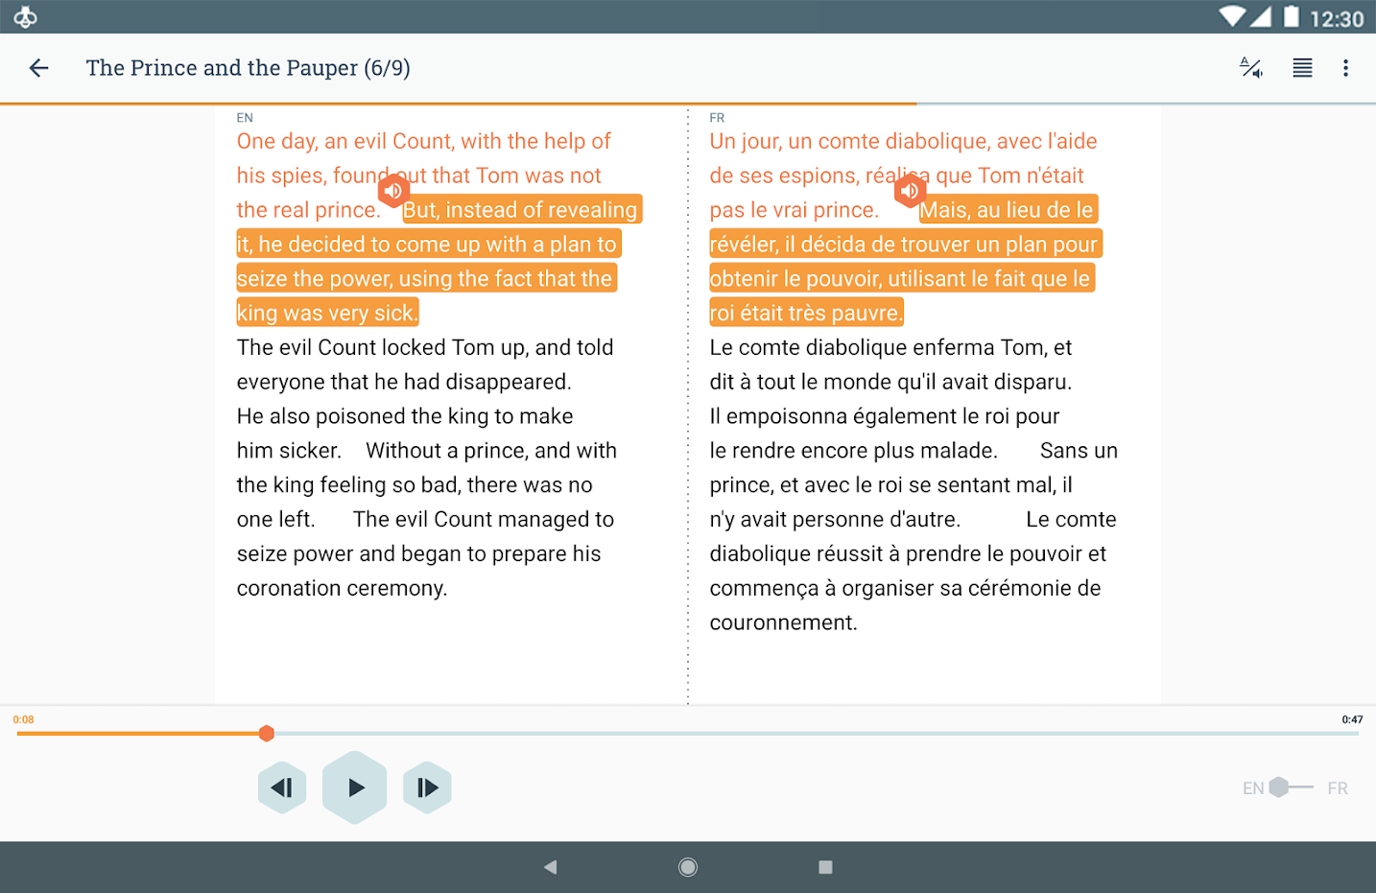Click the Wi-Fi status icon

pos(1232,16)
